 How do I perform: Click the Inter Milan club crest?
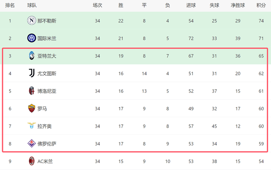click(x=31, y=38)
